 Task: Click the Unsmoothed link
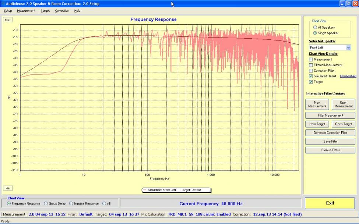click(348, 76)
